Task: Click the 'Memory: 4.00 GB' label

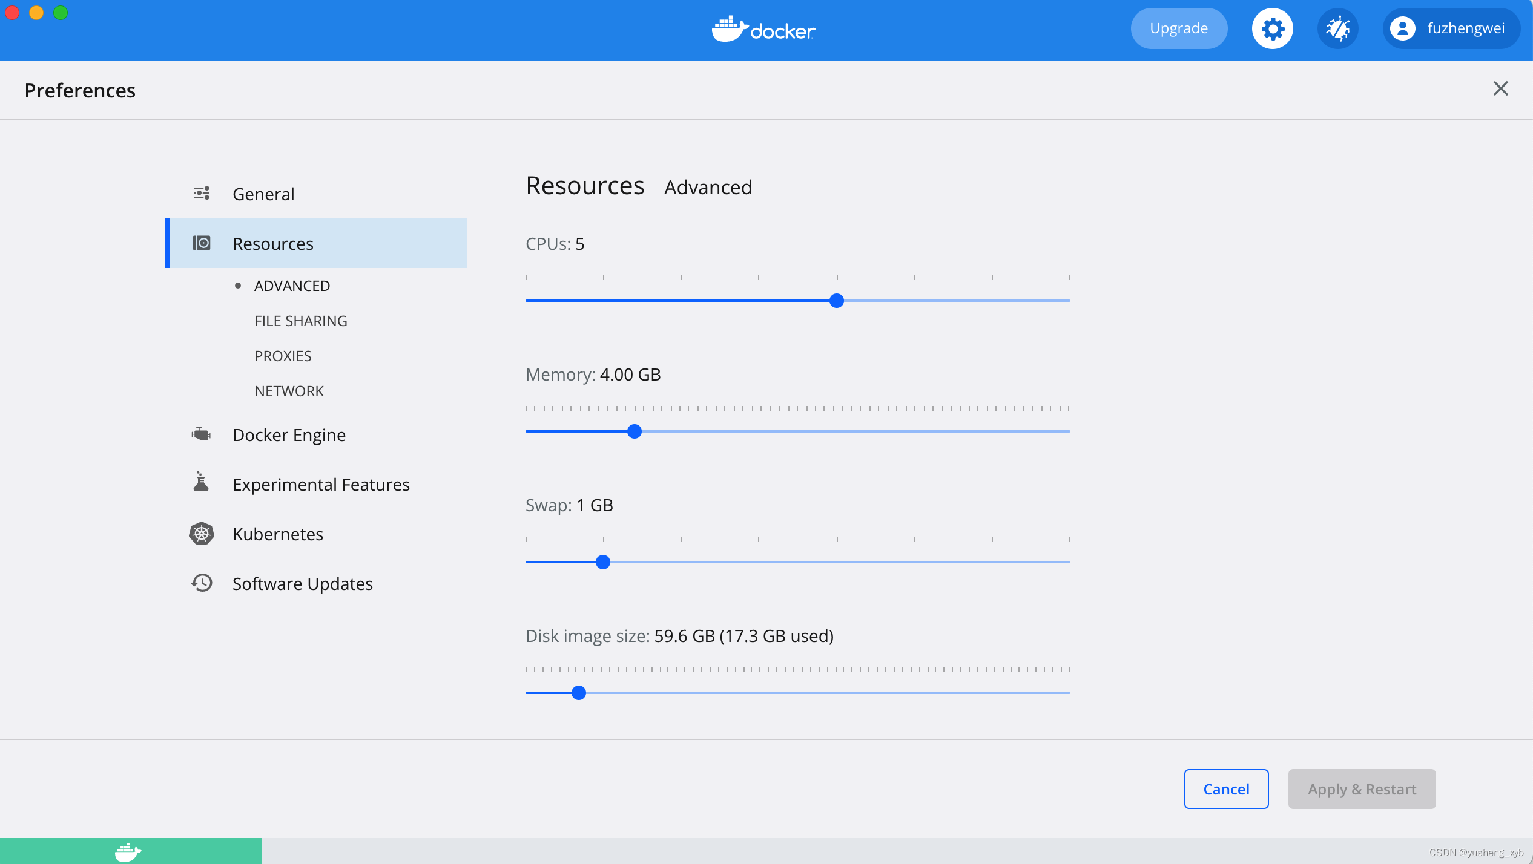Action: tap(593, 375)
